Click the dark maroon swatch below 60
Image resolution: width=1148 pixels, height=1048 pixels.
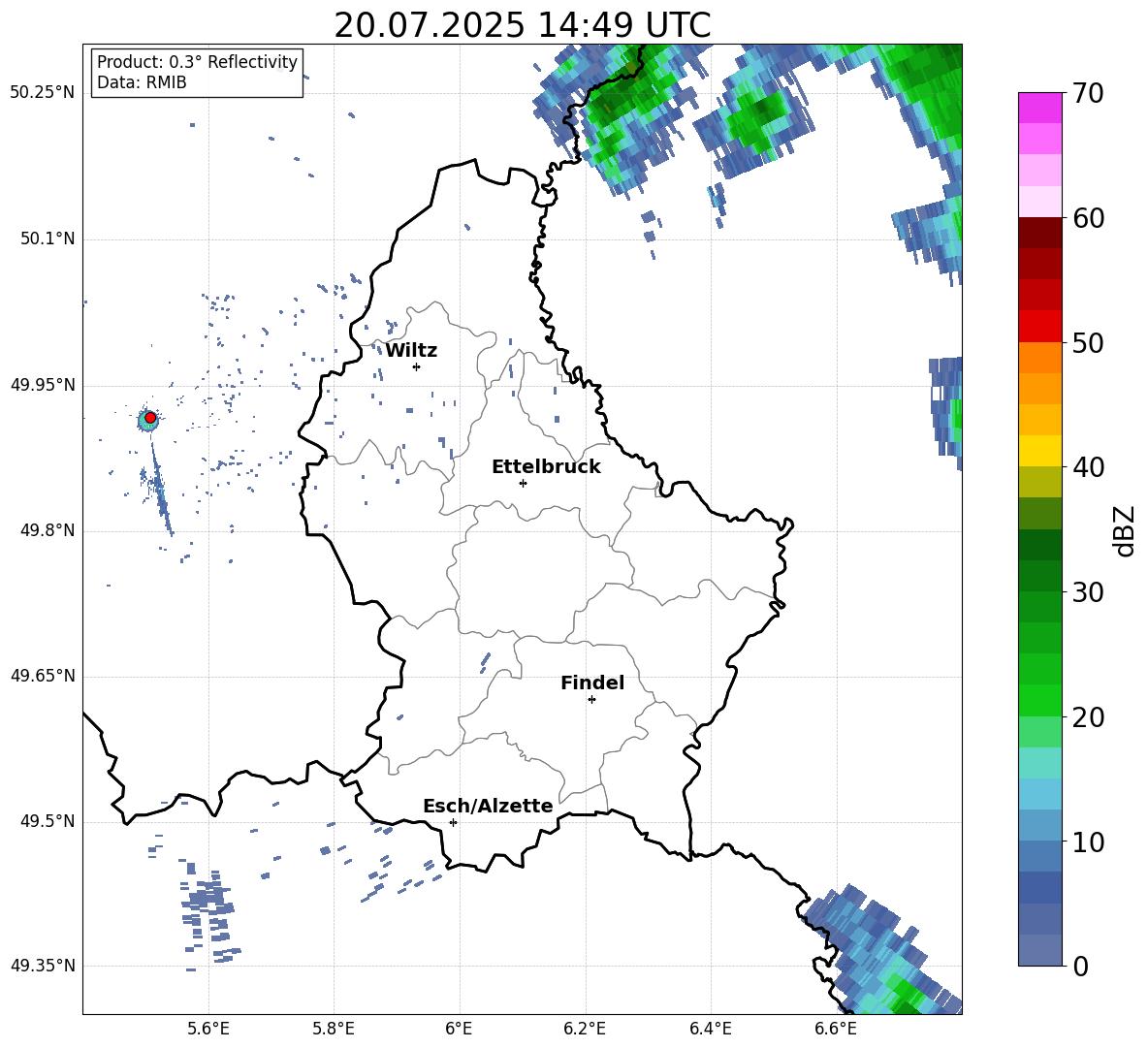click(x=1039, y=233)
